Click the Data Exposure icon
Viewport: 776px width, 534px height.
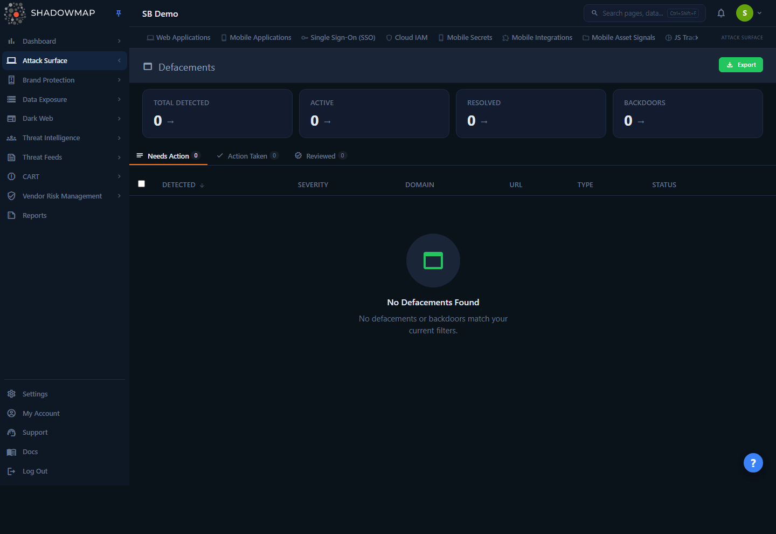click(11, 99)
